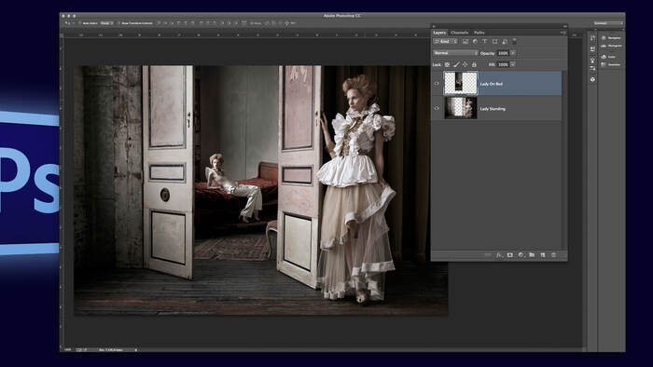Viewport: 653px width, 367px height.
Task: Click the round bottom icon in collapsed dock
Action: coord(592,79)
